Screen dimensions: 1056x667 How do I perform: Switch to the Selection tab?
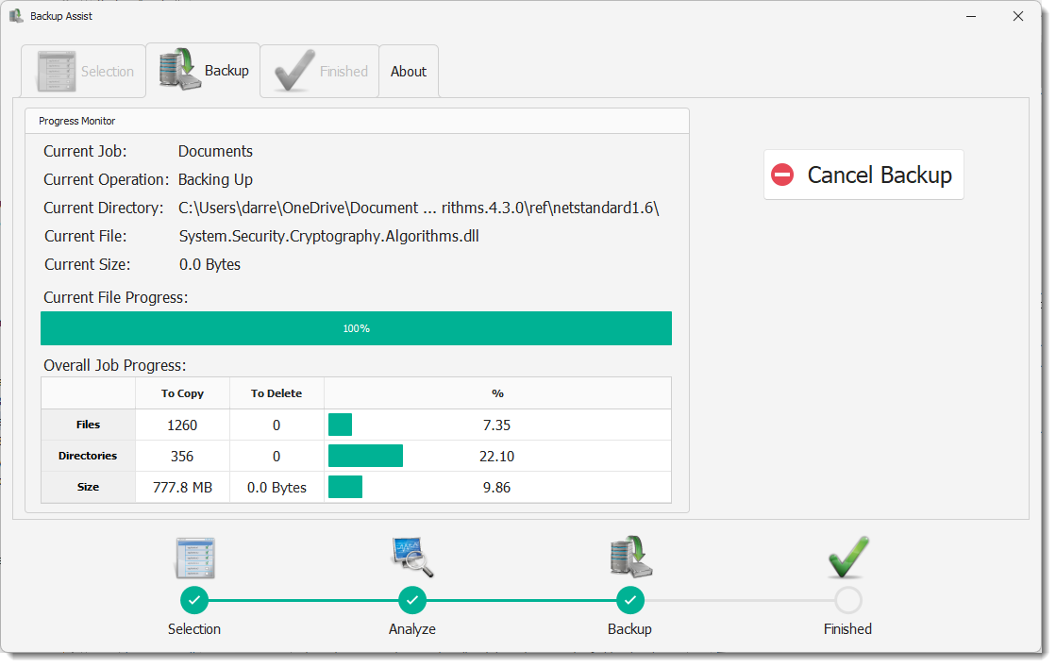click(x=84, y=72)
